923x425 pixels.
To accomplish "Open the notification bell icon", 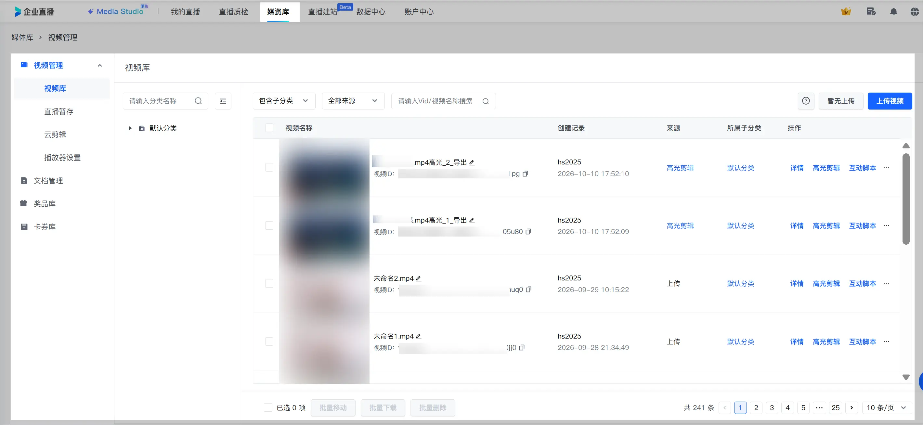I will [x=893, y=11].
